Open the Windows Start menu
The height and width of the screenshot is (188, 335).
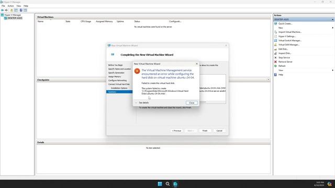[x=160, y=184]
